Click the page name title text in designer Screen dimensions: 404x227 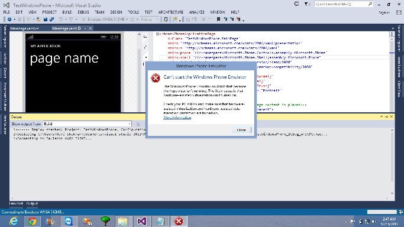[64, 59]
